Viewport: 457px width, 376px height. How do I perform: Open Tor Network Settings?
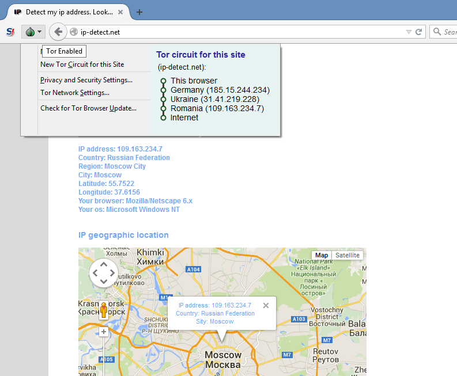pos(75,93)
